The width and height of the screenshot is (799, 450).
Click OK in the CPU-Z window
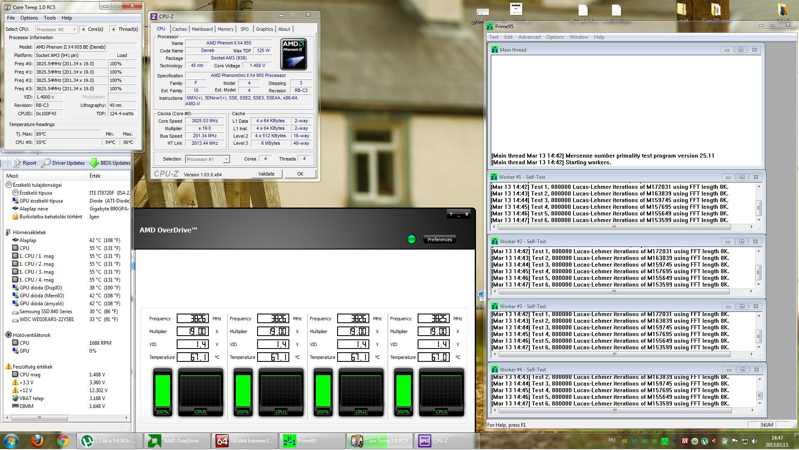pyautogui.click(x=300, y=174)
